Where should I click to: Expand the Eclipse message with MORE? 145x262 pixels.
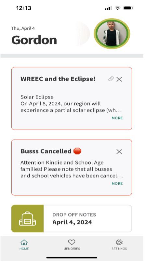[x=117, y=118]
